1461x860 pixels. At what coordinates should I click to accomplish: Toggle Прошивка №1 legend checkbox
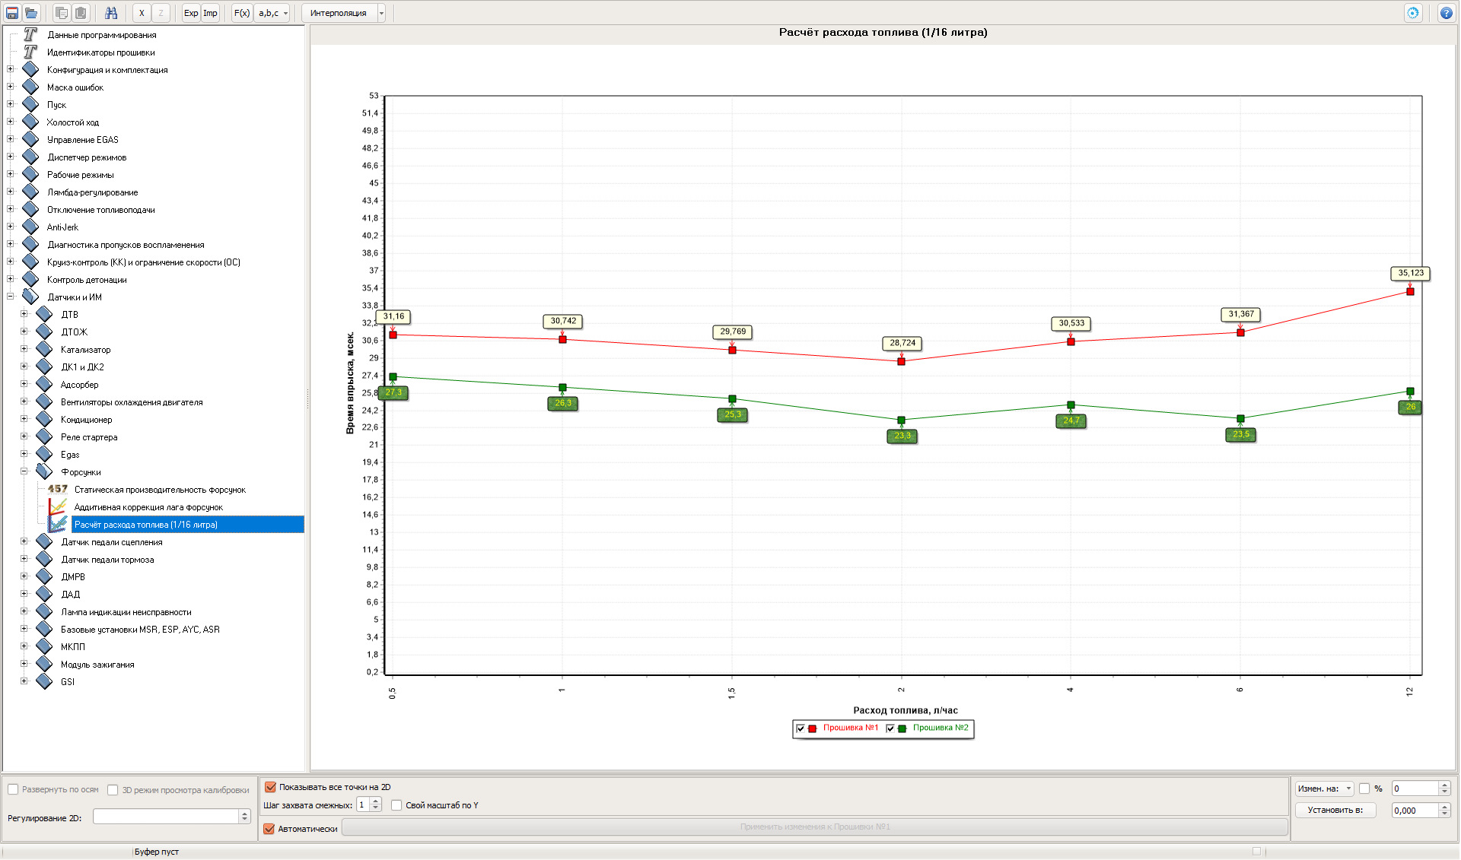click(x=801, y=728)
